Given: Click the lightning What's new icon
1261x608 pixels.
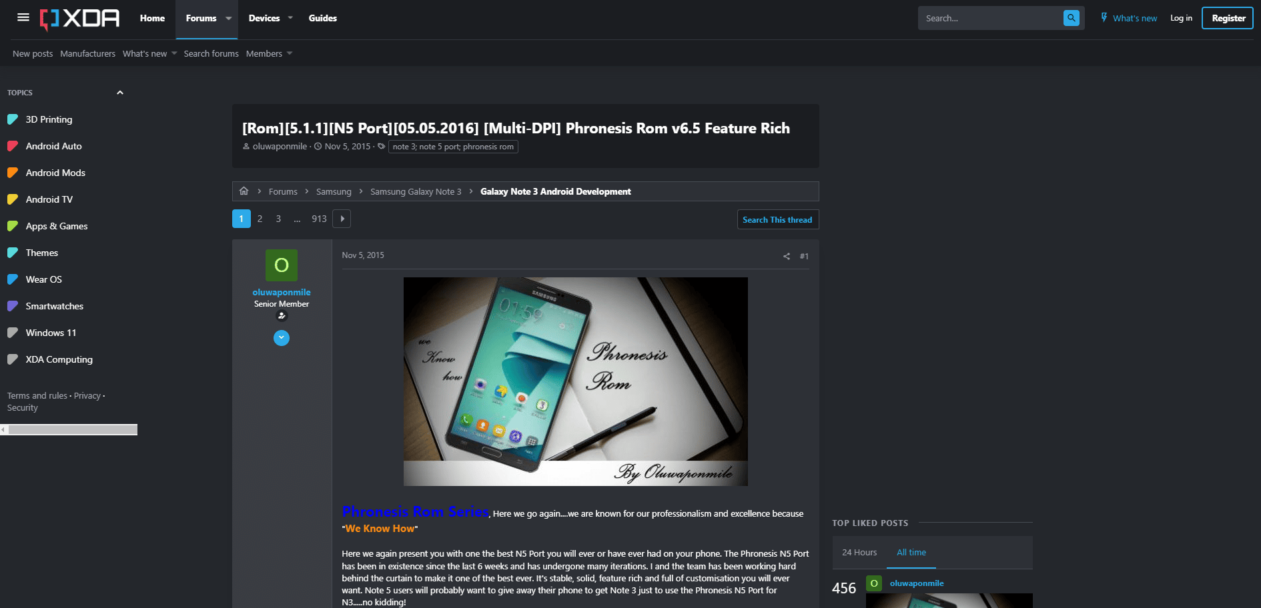Looking at the screenshot, I should tap(1104, 17).
